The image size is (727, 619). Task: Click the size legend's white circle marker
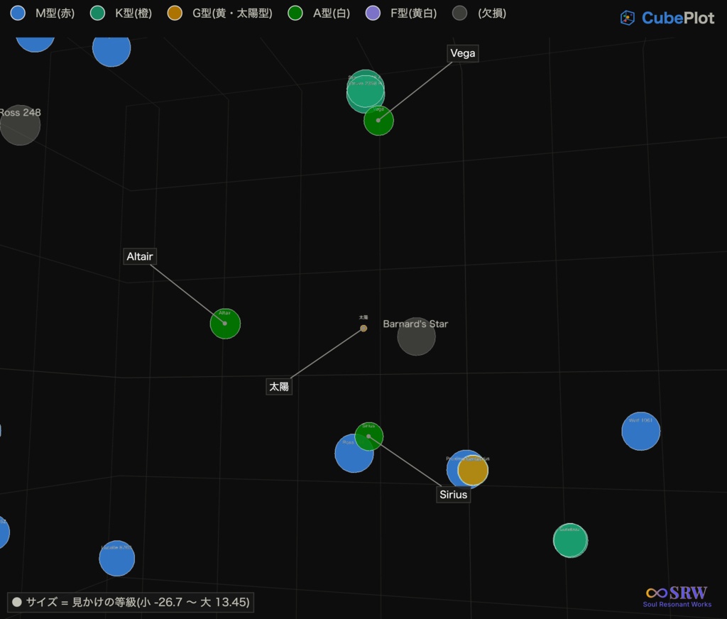tap(17, 602)
